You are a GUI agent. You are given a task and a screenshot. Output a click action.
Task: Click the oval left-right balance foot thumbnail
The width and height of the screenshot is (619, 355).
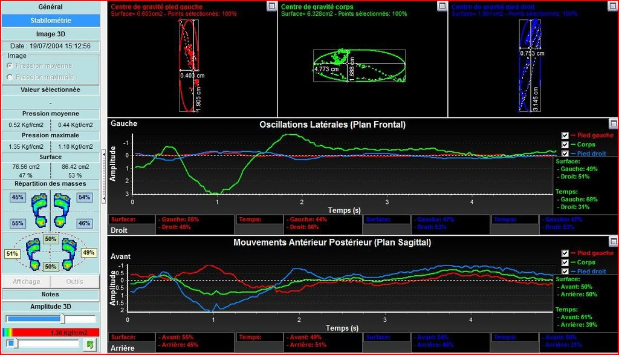(x=51, y=253)
